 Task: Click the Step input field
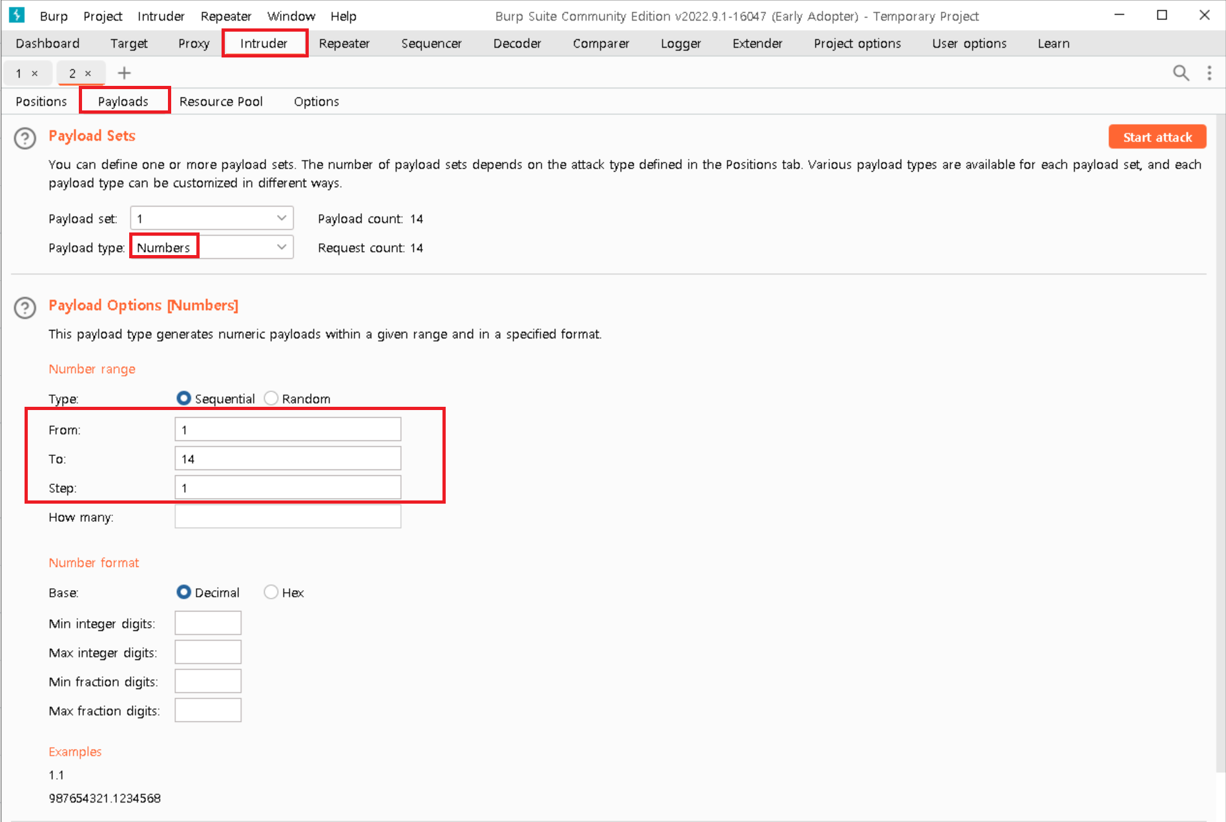click(287, 488)
